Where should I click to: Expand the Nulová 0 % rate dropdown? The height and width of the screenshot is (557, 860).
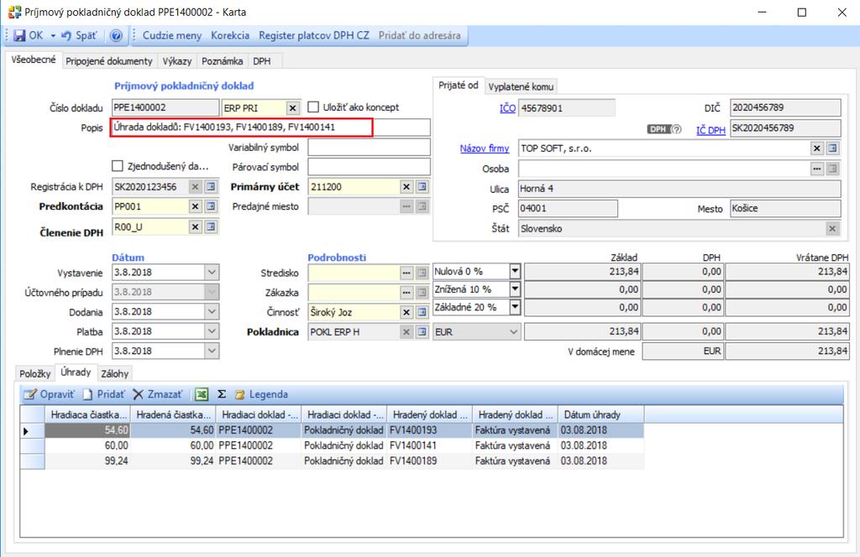[515, 271]
